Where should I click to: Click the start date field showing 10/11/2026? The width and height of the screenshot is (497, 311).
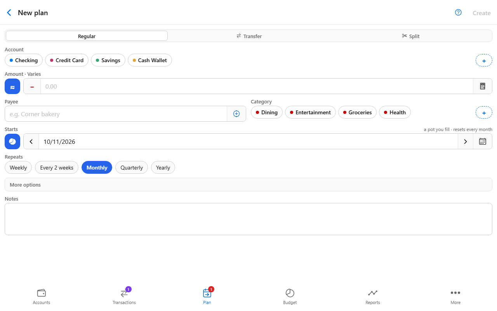pos(248,142)
